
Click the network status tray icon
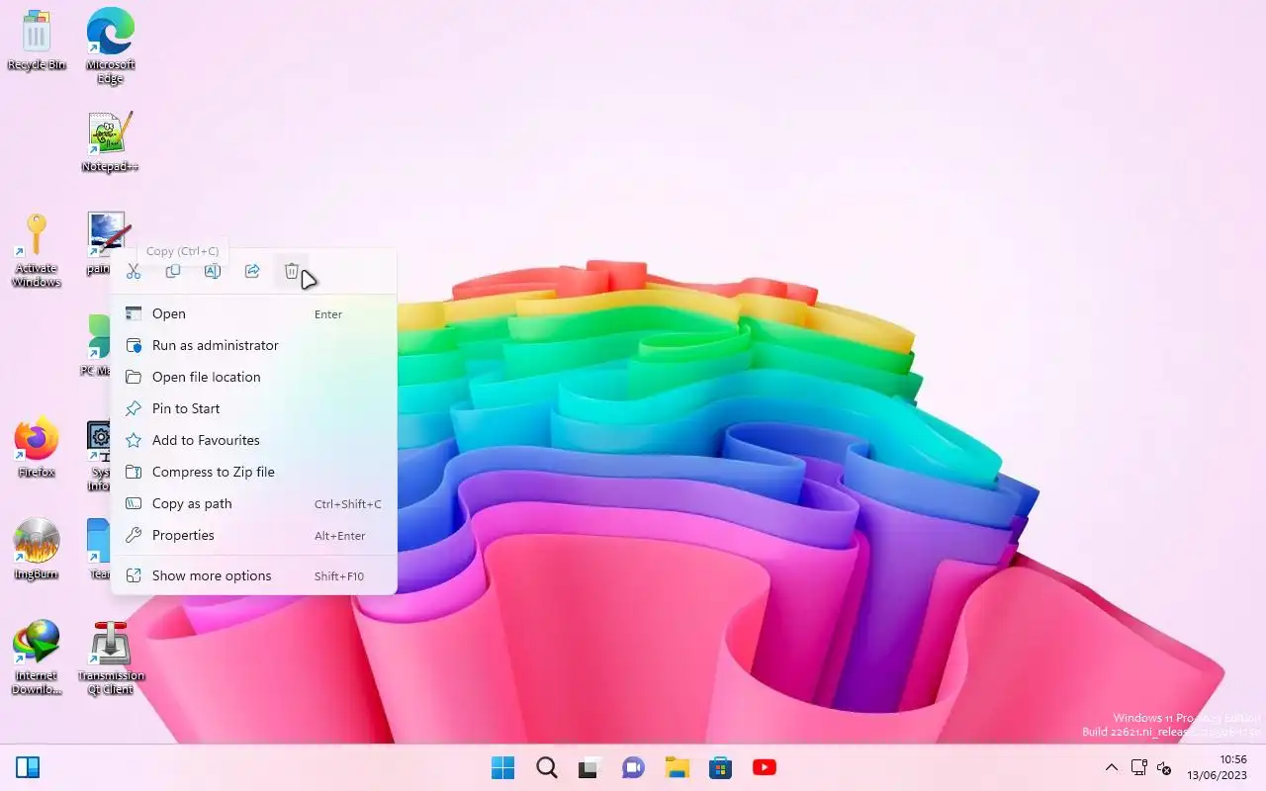point(1139,767)
